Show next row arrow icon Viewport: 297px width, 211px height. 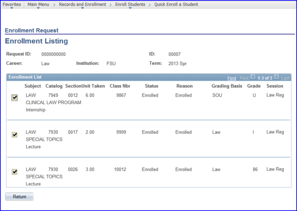(x=277, y=77)
